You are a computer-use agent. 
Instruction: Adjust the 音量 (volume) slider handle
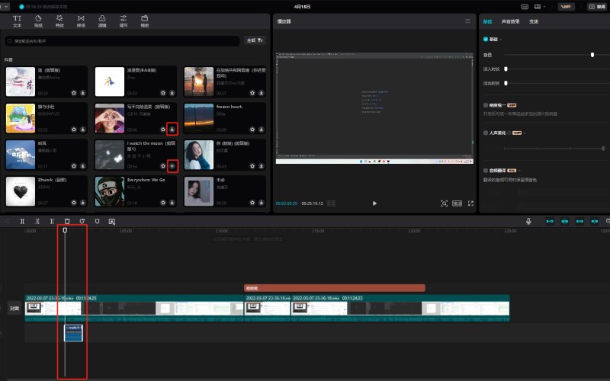coord(592,55)
